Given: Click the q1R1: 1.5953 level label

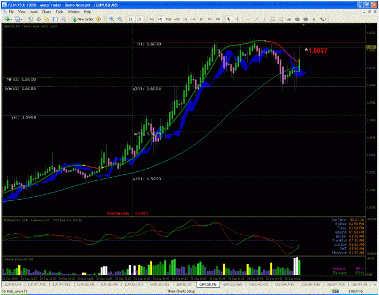Looking at the screenshot, I should 147,179.
